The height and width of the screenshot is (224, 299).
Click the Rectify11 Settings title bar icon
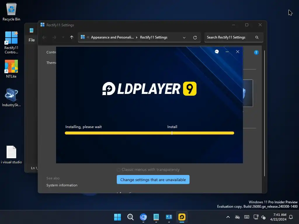(42, 25)
